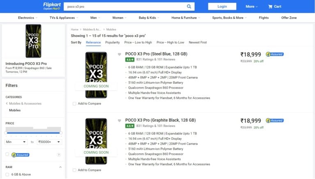Tick the 6 GB & Above RAM filter

tap(7, 175)
